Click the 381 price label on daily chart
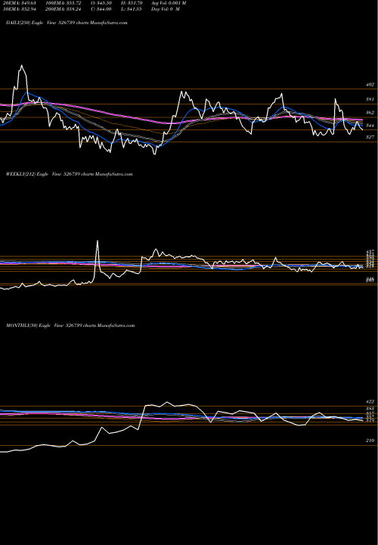378x545 pixels. click(x=370, y=99)
